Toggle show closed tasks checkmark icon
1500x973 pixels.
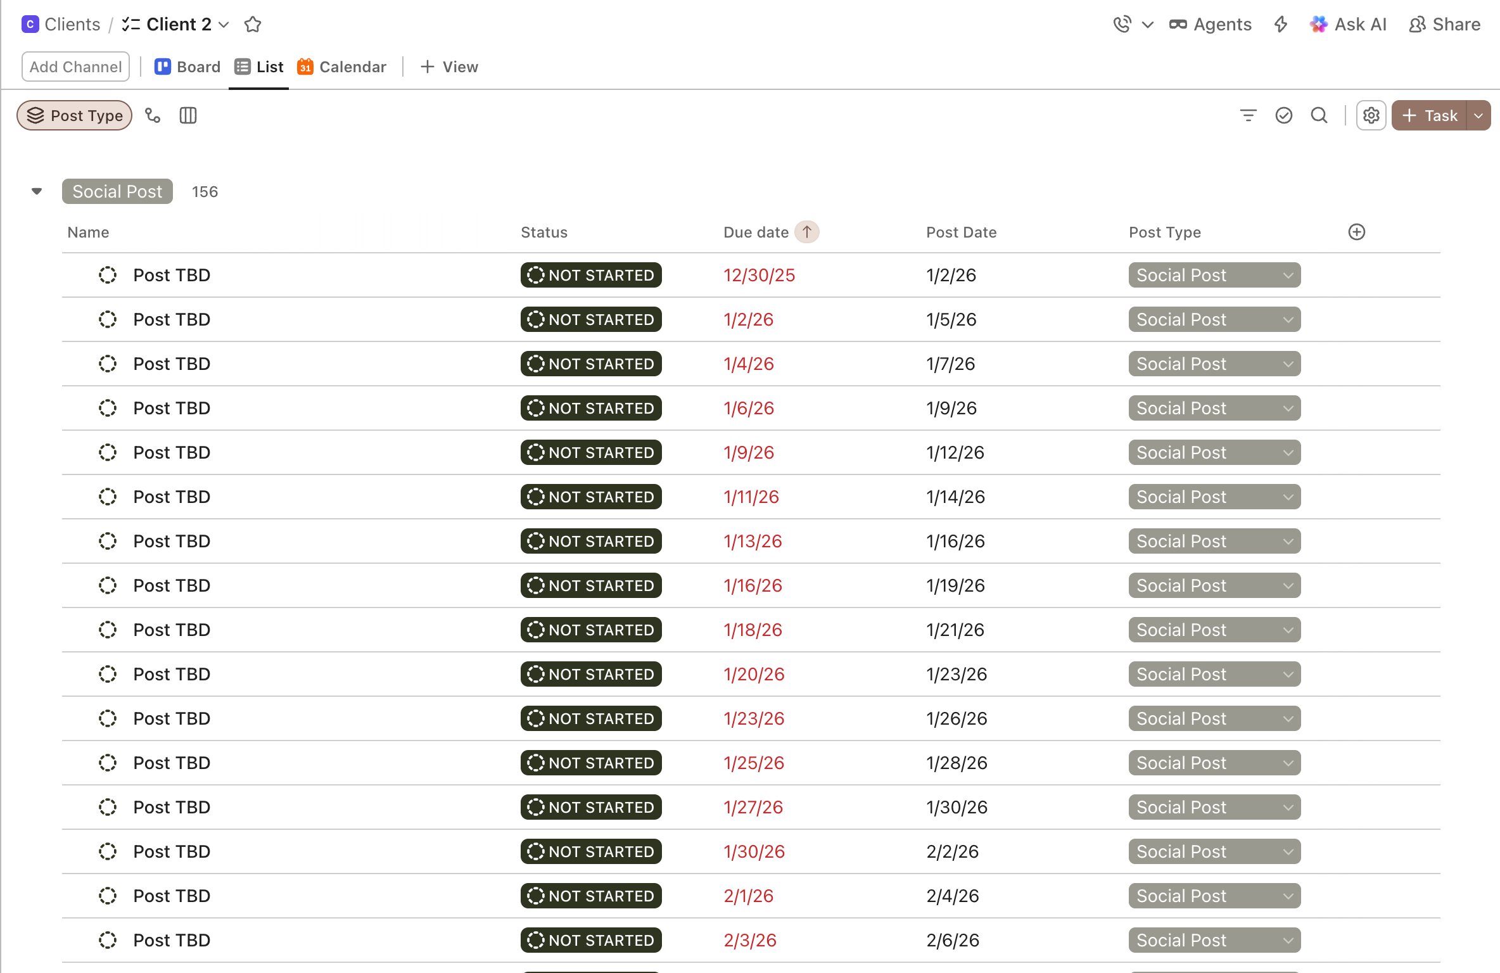pyautogui.click(x=1284, y=115)
